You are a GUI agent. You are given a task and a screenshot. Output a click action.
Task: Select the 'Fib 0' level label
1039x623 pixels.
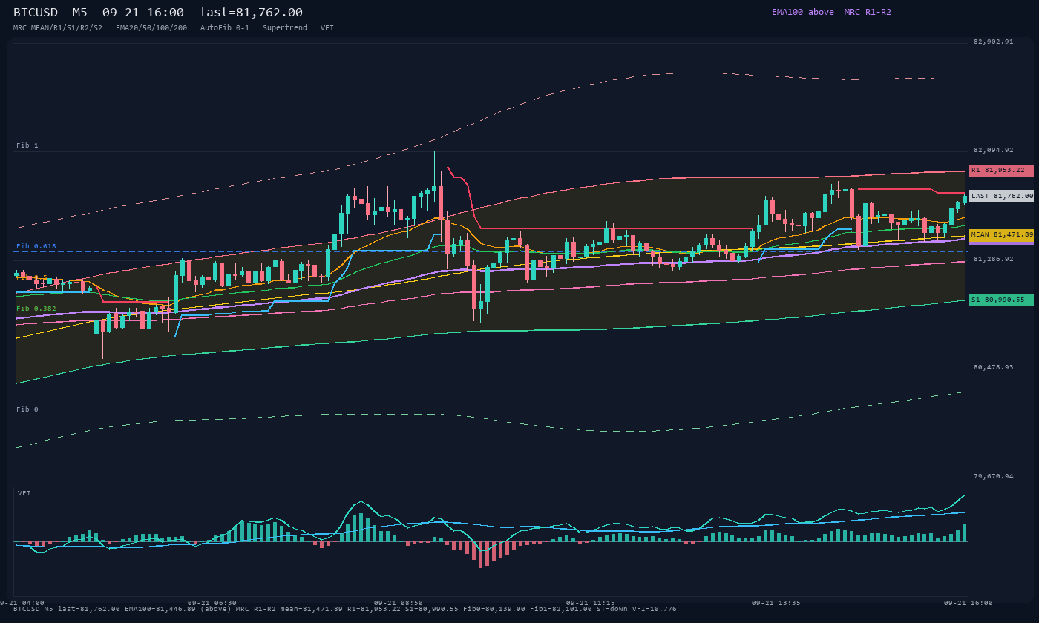tap(27, 409)
